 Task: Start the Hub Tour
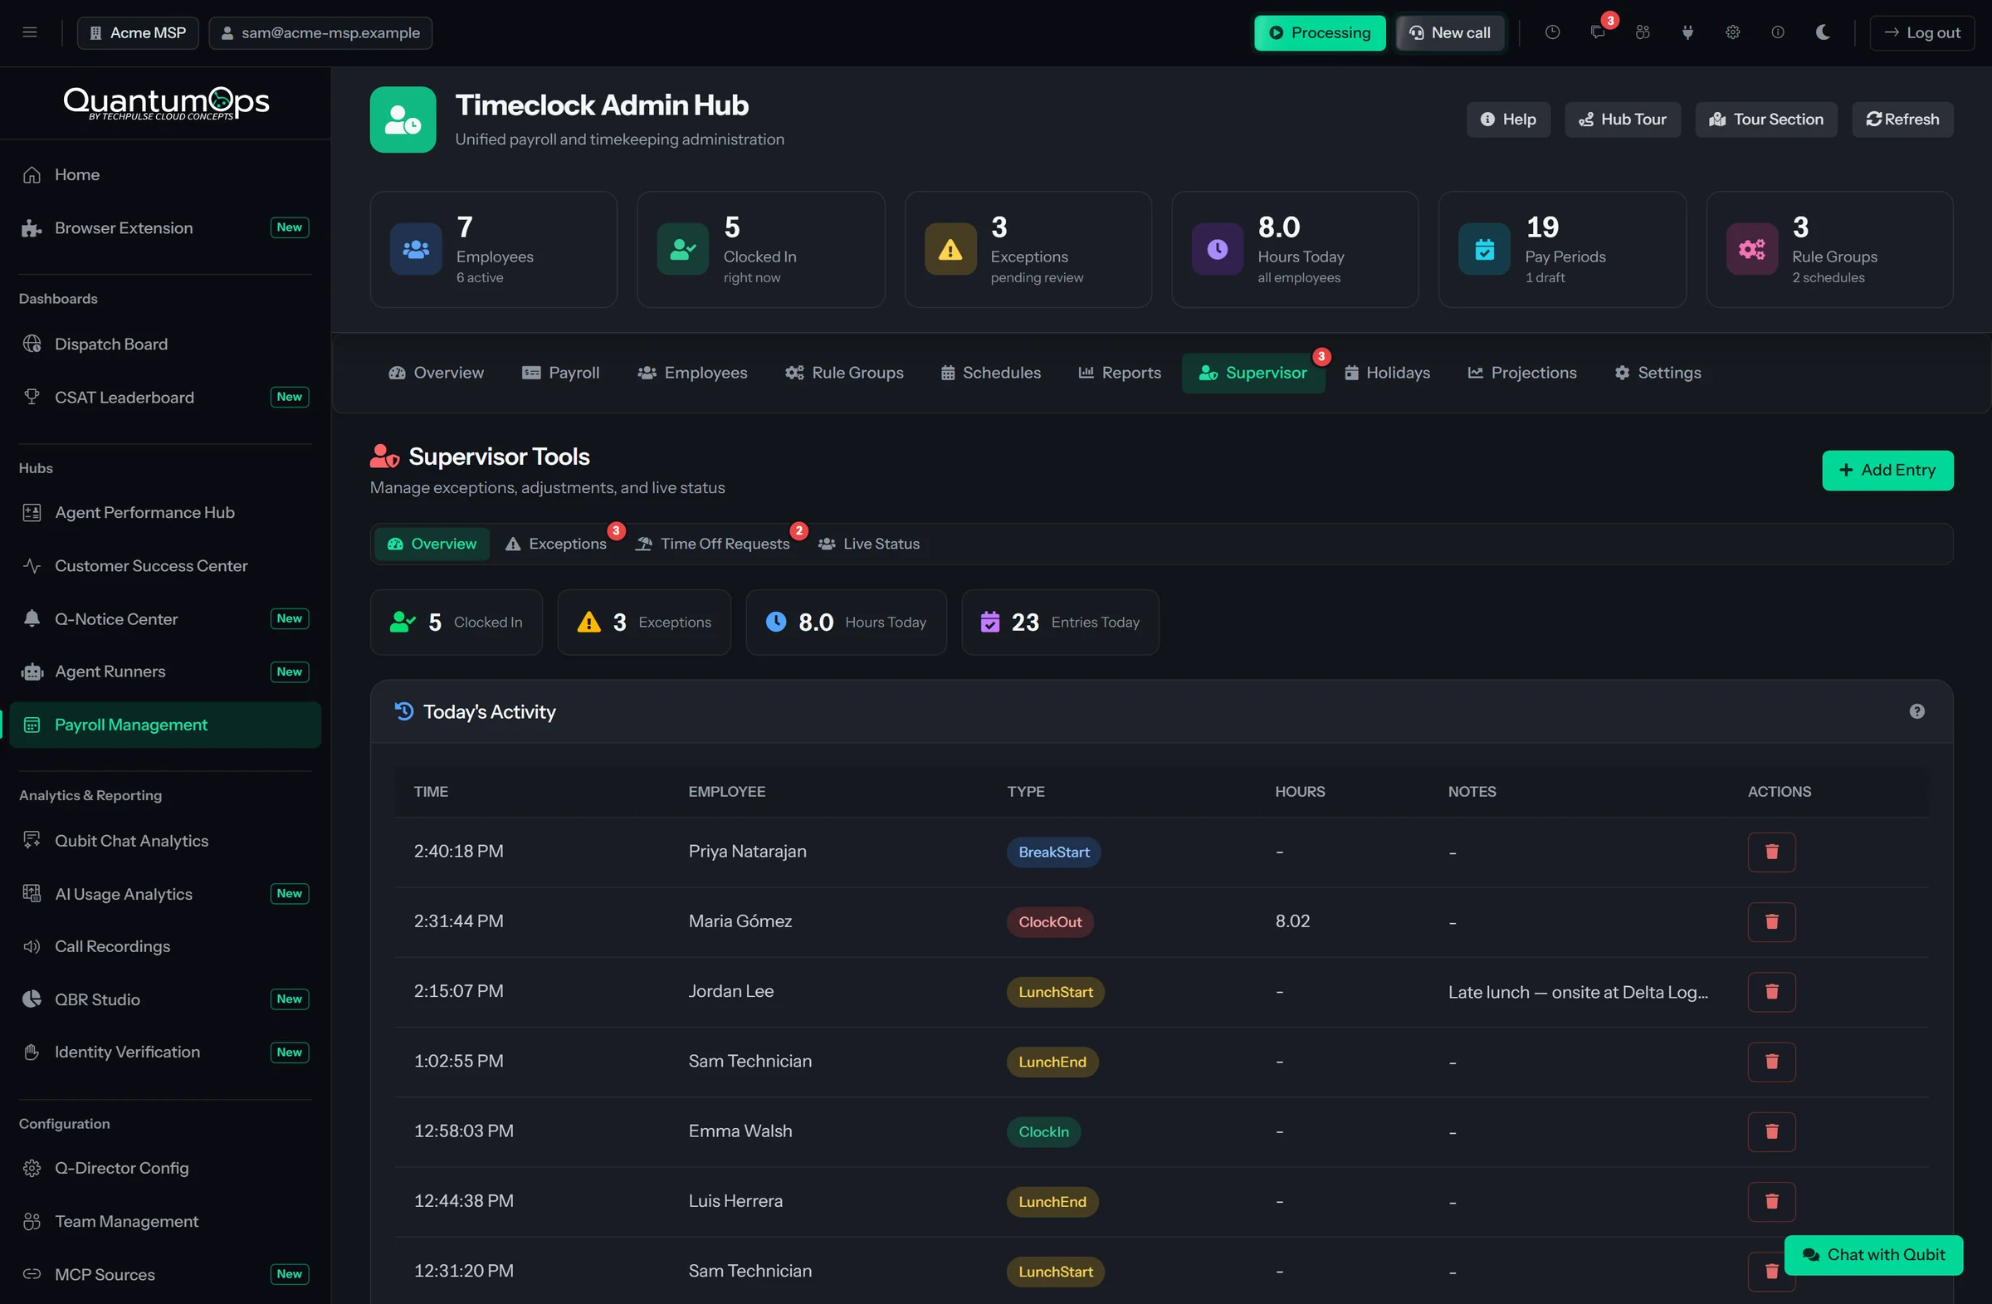point(1622,120)
